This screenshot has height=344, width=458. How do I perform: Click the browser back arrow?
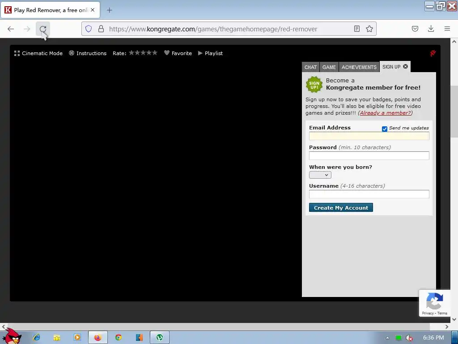tap(11, 29)
